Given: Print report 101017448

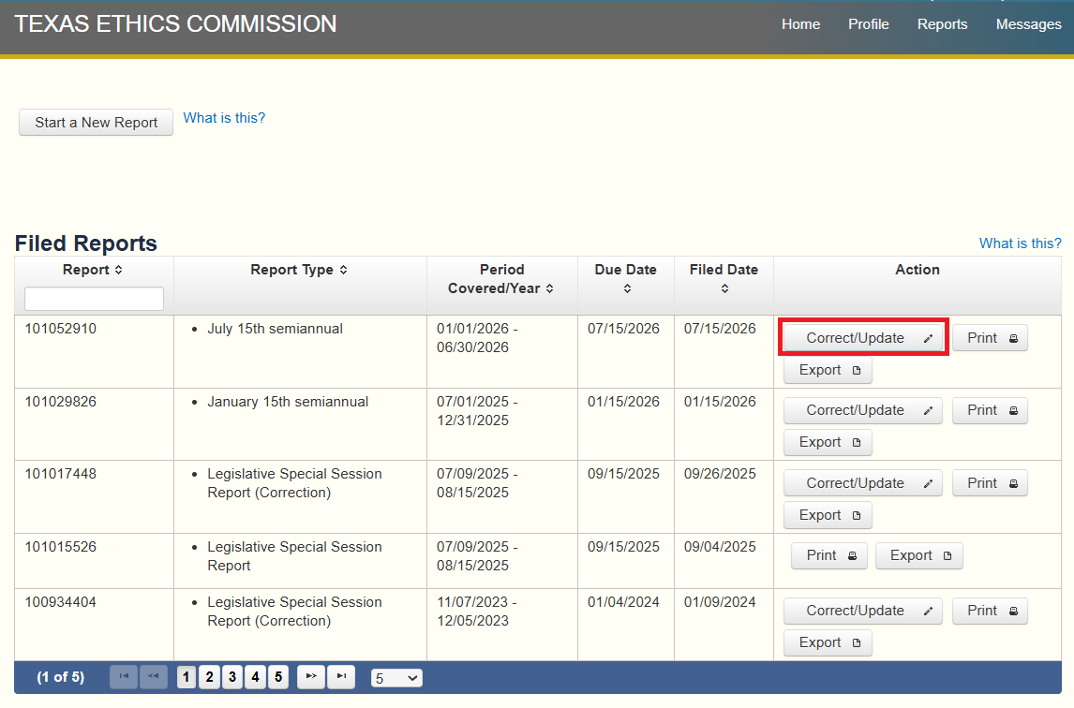Looking at the screenshot, I should (990, 483).
